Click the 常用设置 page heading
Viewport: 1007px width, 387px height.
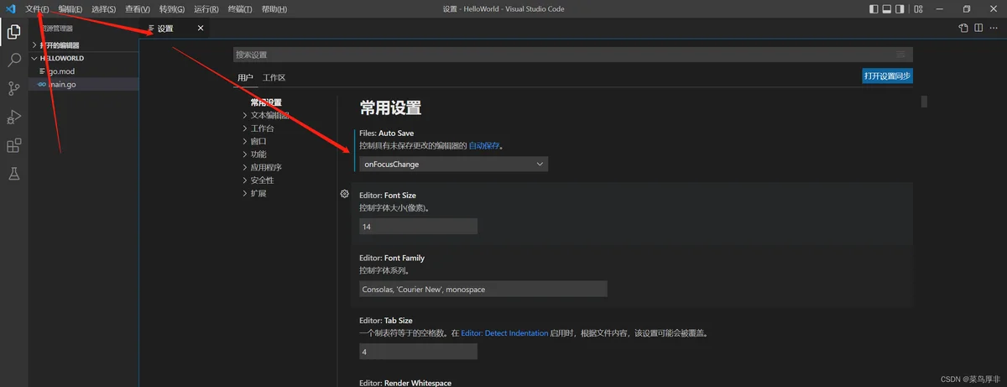click(x=390, y=107)
